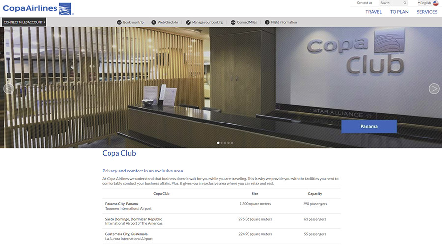Viewport: 442px width, 245px height.
Task: Open the SERVICES menu
Action: coord(427,12)
